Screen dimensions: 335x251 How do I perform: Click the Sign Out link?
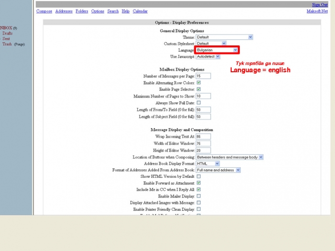coord(320,5)
